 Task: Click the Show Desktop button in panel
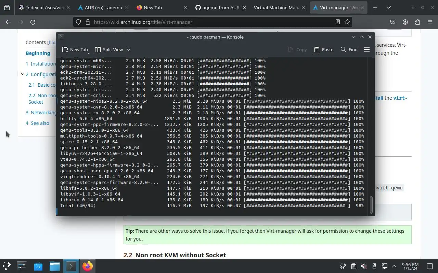click(x=430, y=266)
